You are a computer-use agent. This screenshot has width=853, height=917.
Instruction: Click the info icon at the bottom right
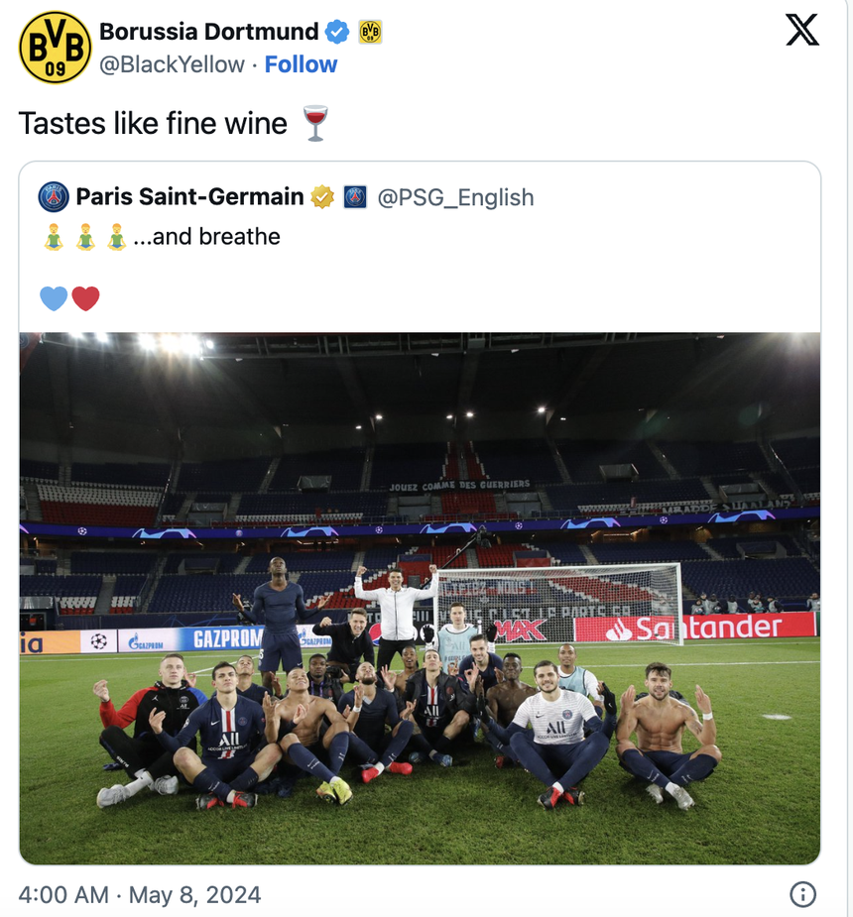(802, 895)
